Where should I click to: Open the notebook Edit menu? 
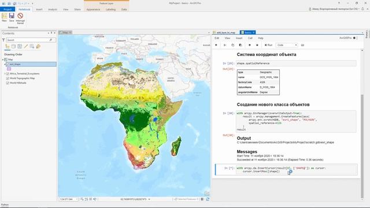click(217, 38)
